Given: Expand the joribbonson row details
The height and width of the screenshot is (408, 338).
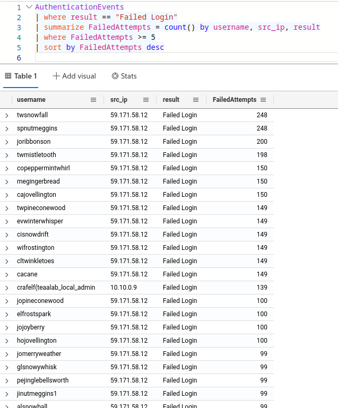Looking at the screenshot, I should pyautogui.click(x=7, y=142).
